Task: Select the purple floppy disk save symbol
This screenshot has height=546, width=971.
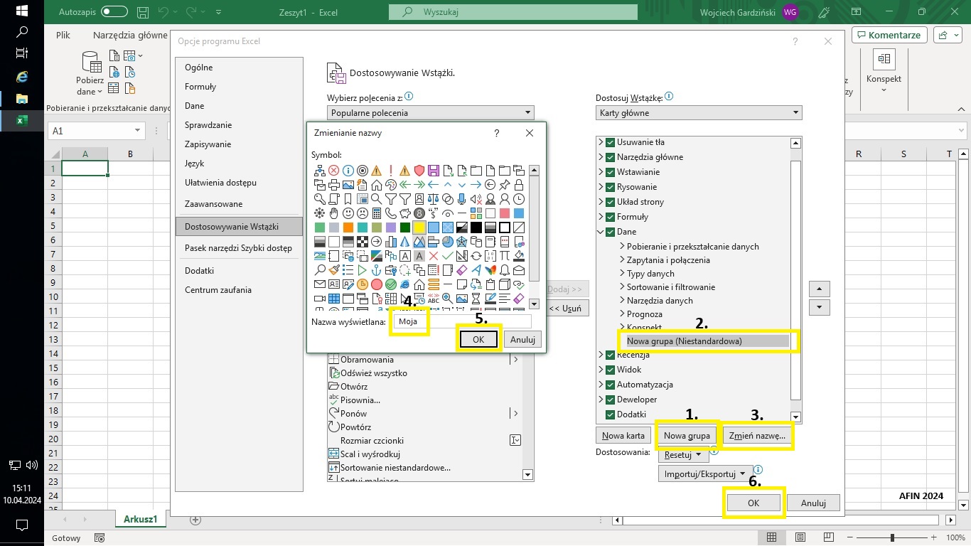Action: 434,171
